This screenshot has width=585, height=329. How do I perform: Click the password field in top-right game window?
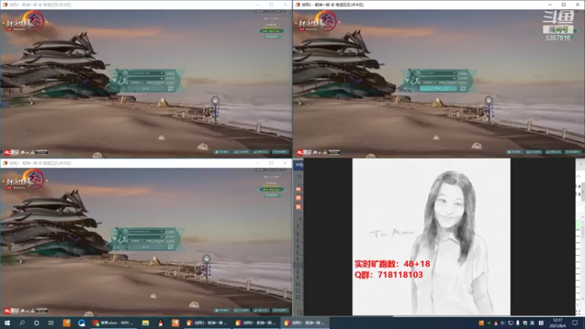pyautogui.click(x=438, y=78)
